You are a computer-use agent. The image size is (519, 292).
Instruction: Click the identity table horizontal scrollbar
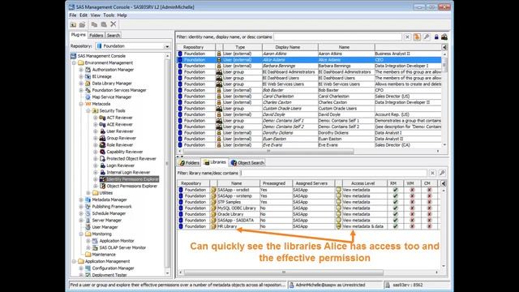268,152
